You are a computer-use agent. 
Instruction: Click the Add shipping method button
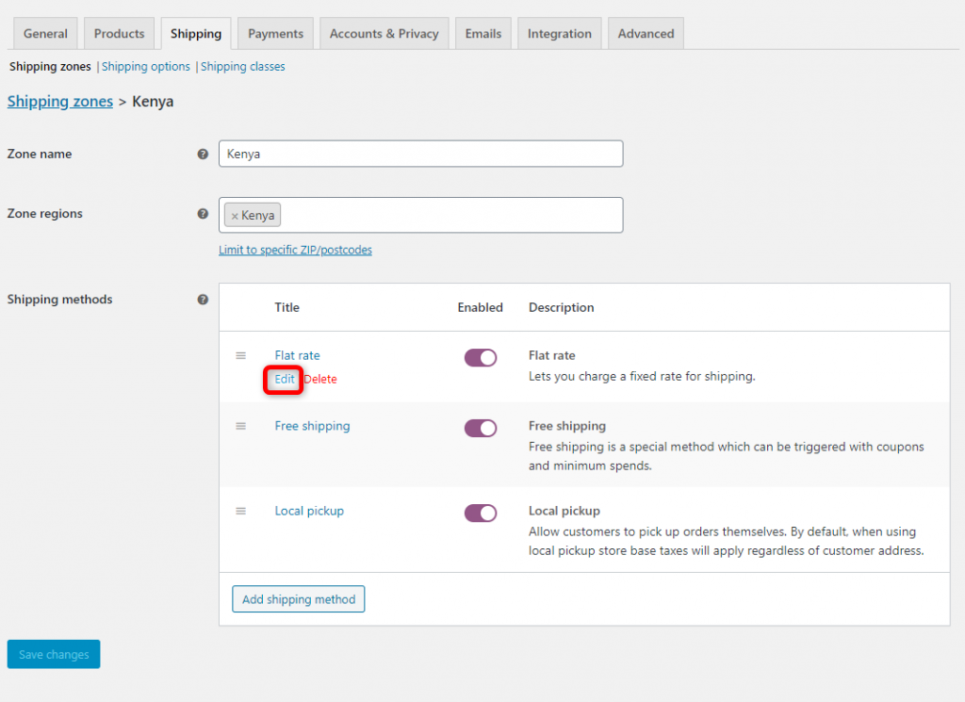click(x=298, y=598)
